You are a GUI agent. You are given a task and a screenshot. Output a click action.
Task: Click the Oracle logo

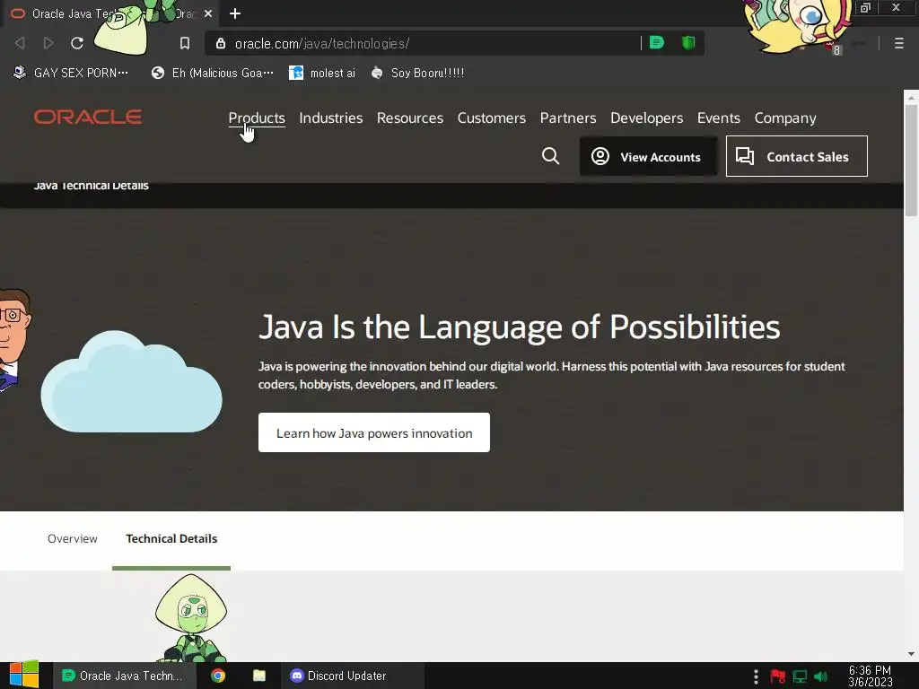[88, 117]
